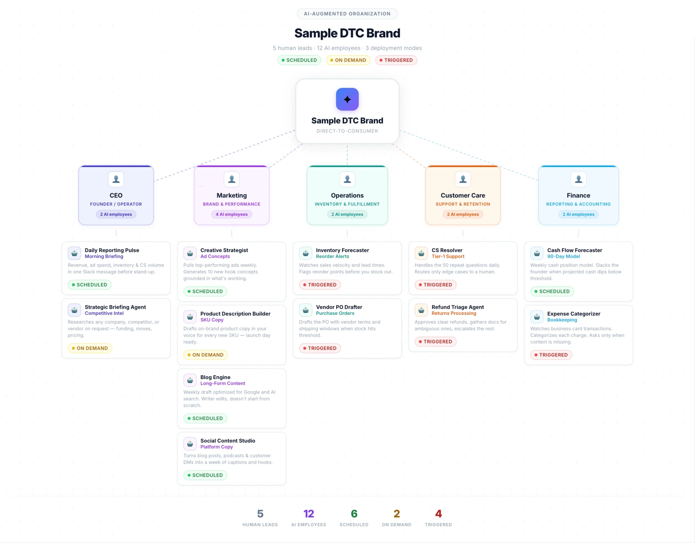Select the 'Long-Form Content' subtitle text
This screenshot has width=695, height=543.
click(223, 383)
